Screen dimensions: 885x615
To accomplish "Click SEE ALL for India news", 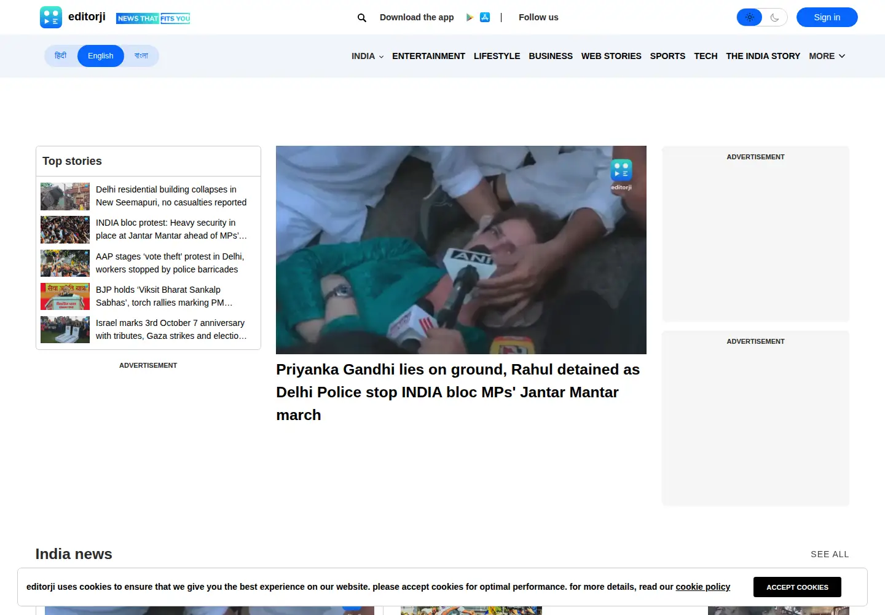I will click(x=830, y=554).
